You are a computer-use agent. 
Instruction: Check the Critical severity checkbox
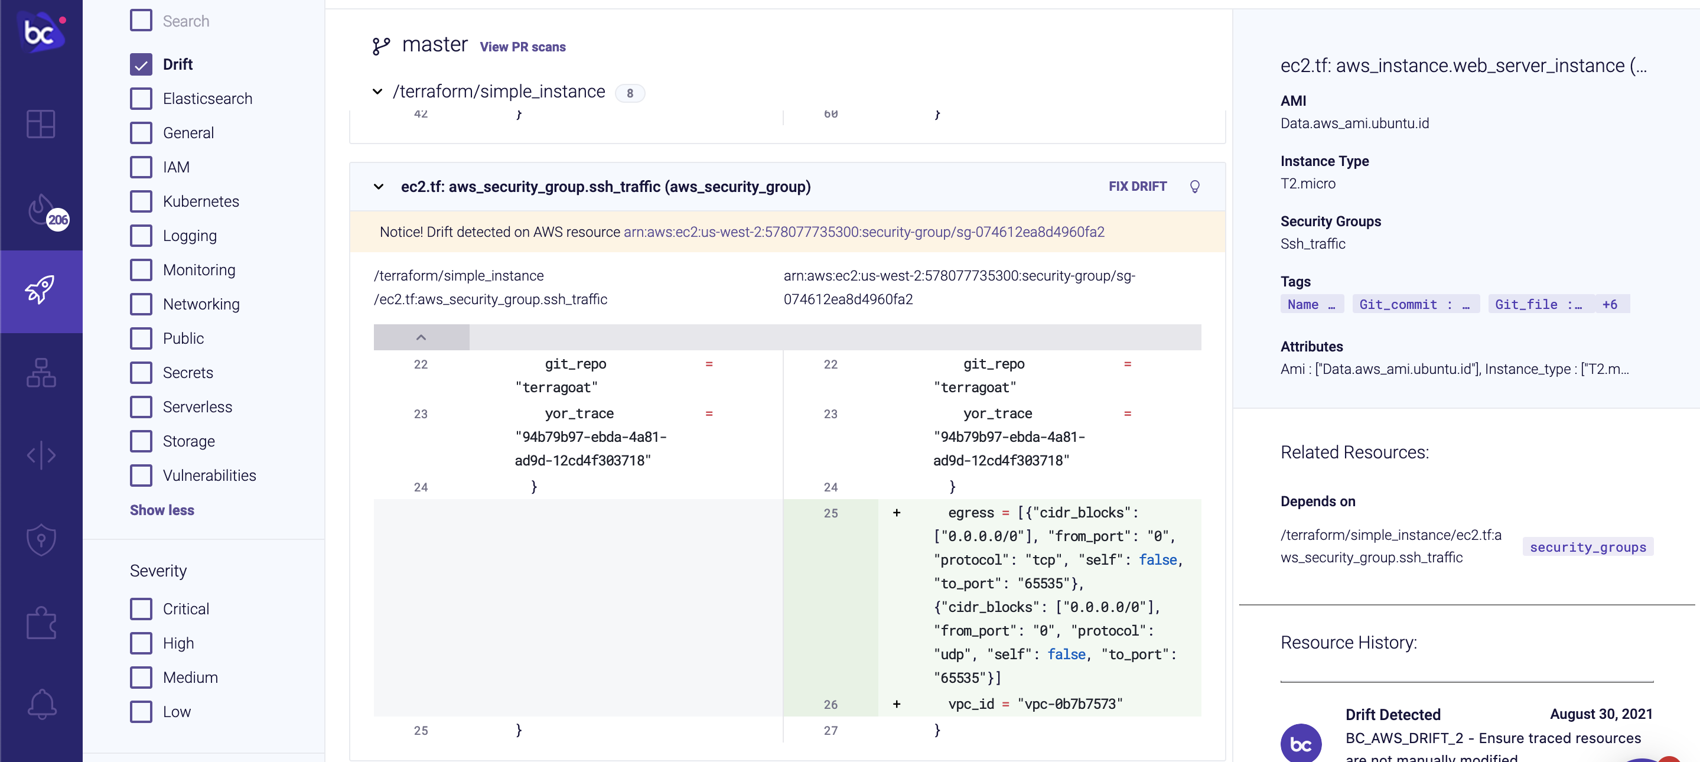pos(141,610)
